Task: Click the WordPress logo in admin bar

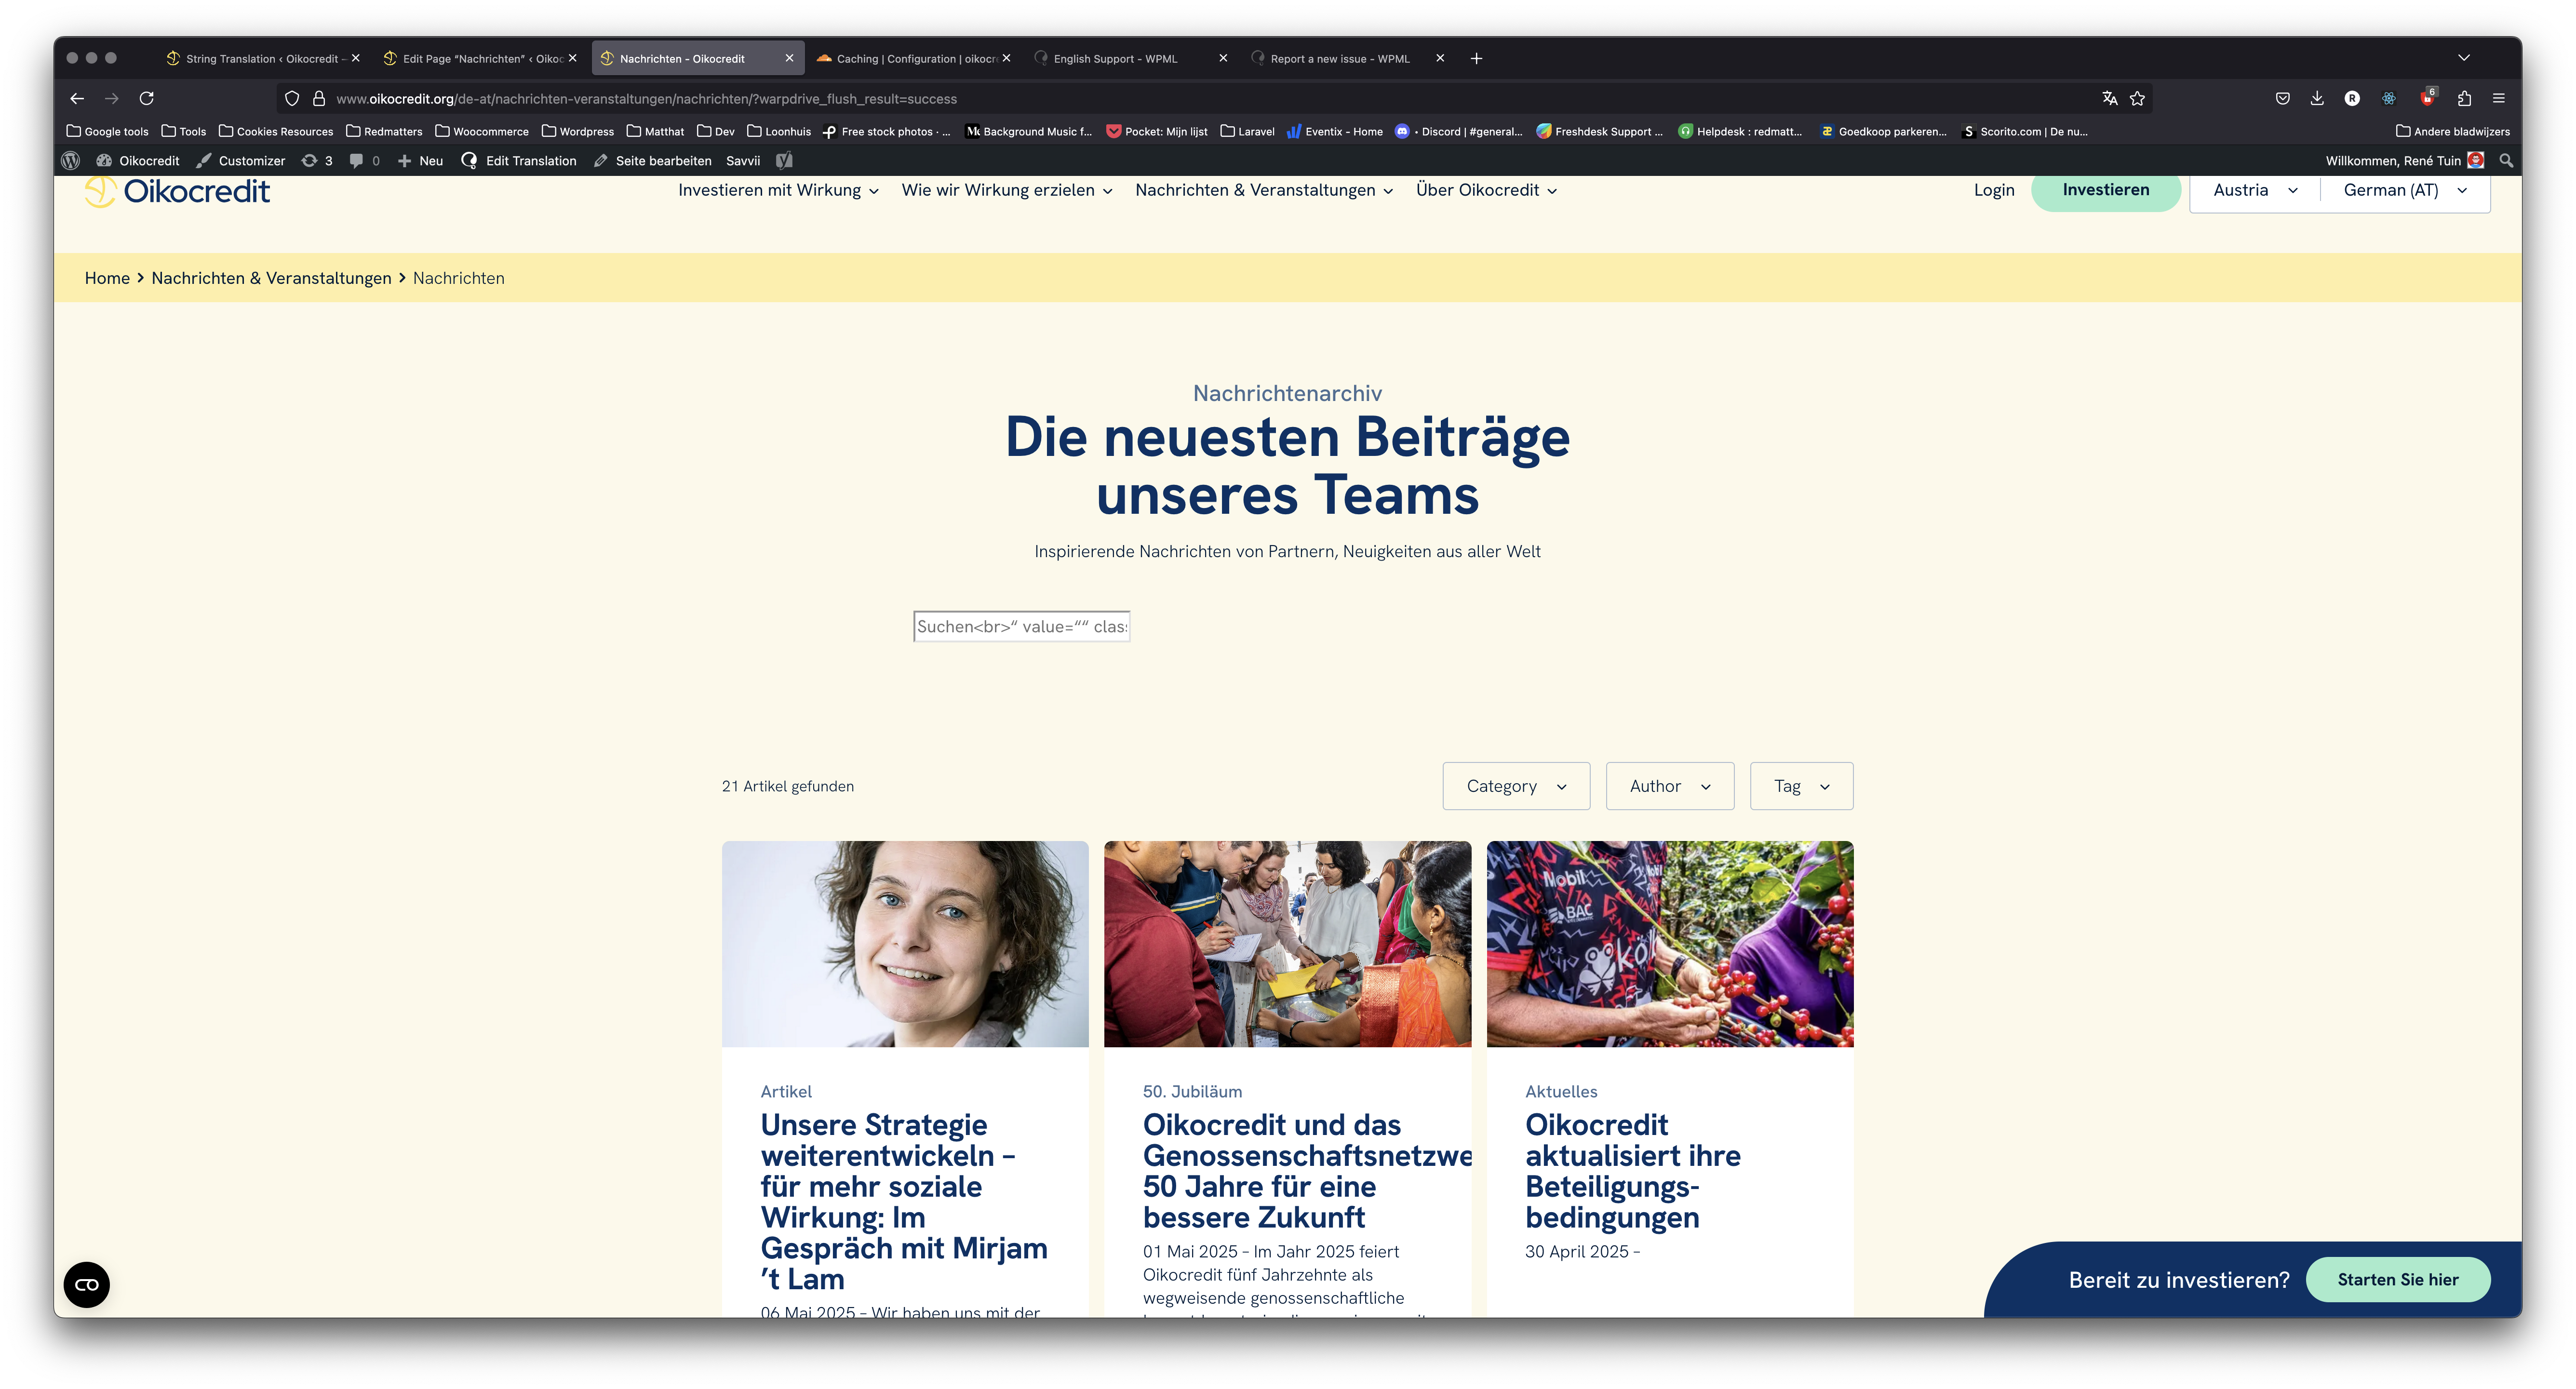Action: pyautogui.click(x=71, y=161)
